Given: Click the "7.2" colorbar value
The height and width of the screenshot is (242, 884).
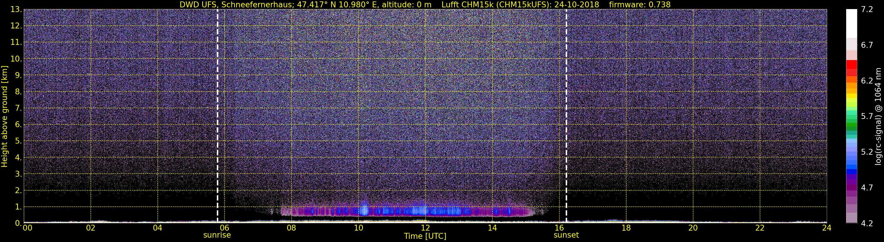Looking at the screenshot, I should (x=867, y=10).
